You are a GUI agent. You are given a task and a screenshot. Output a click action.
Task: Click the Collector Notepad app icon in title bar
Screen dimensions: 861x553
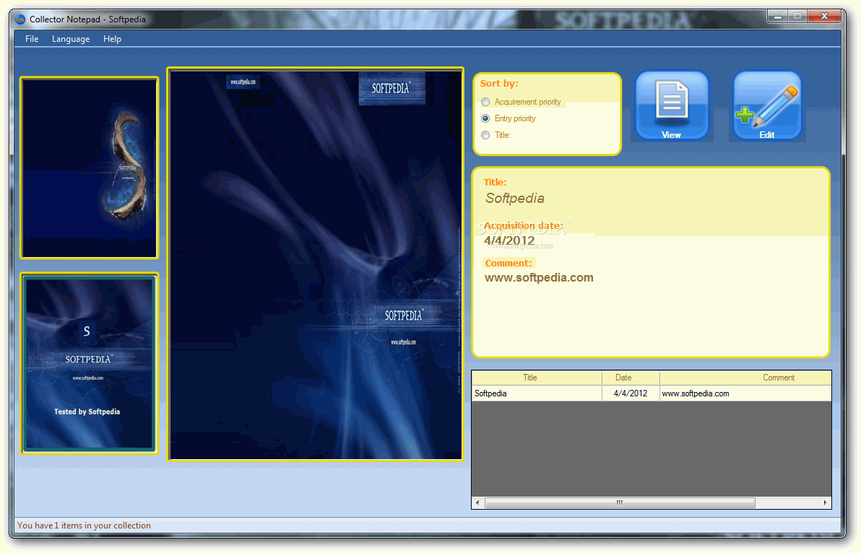tap(20, 19)
